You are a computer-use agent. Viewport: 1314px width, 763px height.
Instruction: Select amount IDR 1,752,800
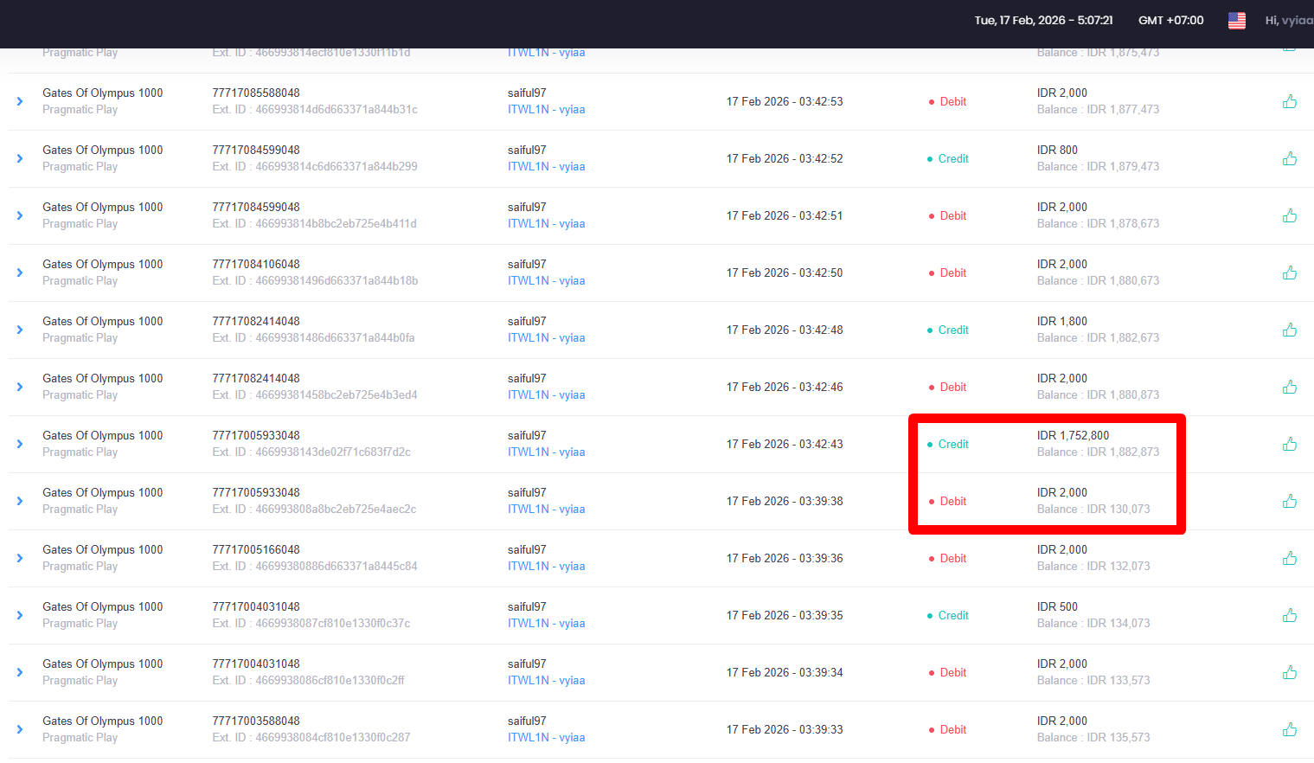tap(1073, 435)
